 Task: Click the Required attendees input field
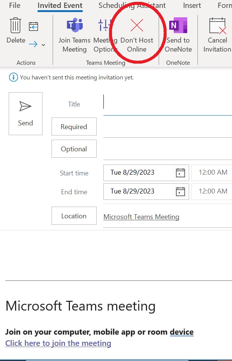click(x=168, y=127)
